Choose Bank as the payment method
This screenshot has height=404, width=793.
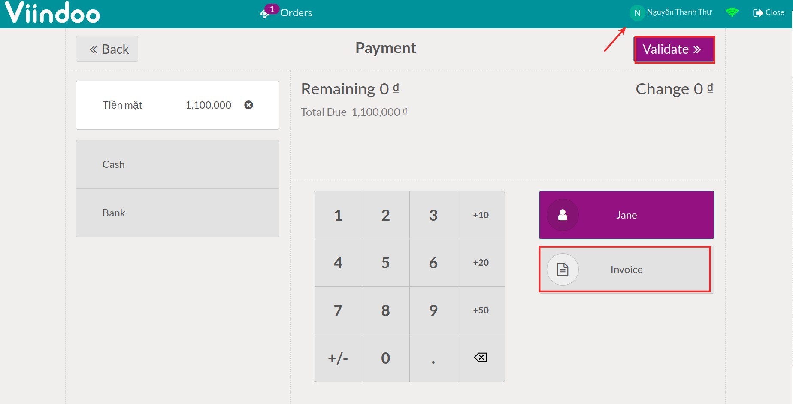(x=177, y=213)
